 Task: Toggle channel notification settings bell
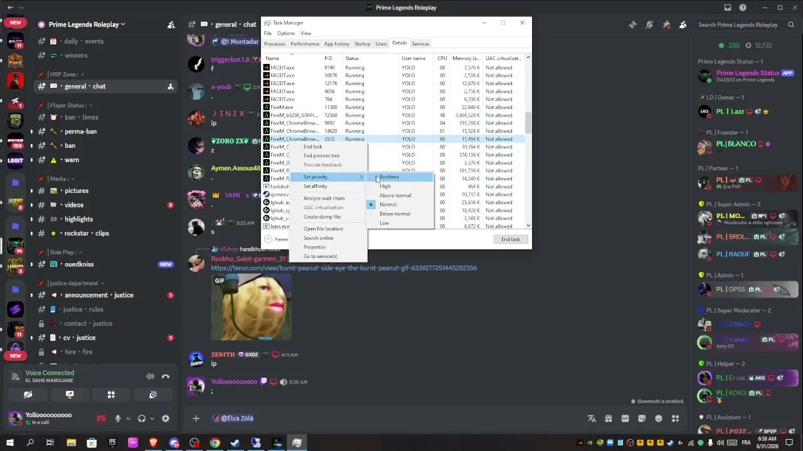pos(649,24)
